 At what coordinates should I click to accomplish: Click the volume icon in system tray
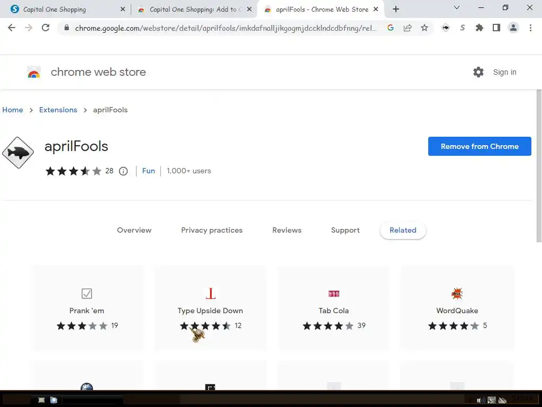[x=481, y=401]
